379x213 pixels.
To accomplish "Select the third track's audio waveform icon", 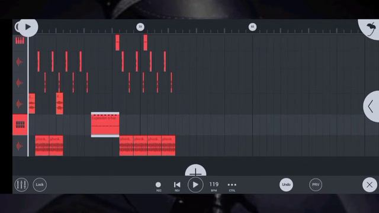I will (x=20, y=83).
